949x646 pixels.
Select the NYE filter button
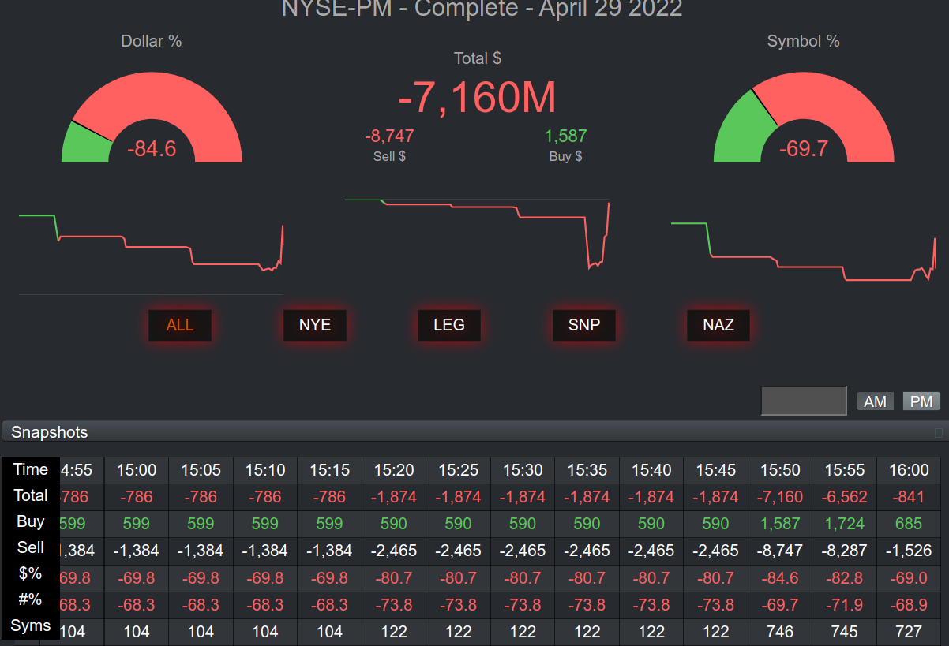coord(315,324)
